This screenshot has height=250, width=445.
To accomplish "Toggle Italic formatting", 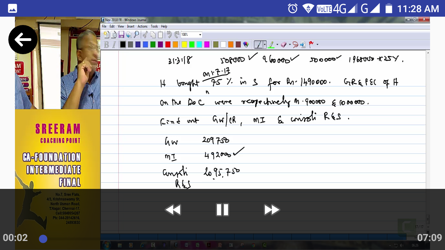I will coord(113,44).
